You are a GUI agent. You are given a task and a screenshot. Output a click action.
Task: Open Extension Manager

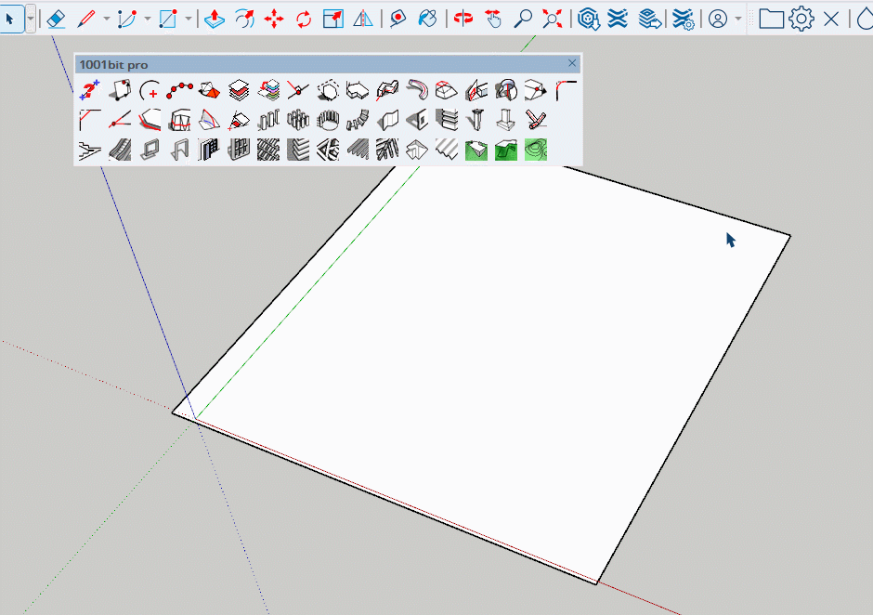(682, 19)
